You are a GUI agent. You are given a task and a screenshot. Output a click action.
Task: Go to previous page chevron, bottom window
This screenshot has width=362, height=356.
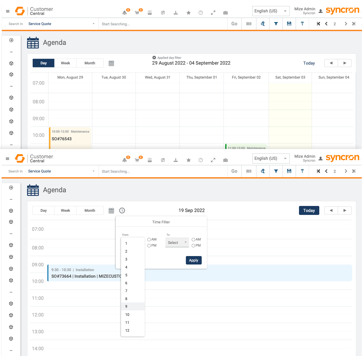click(x=326, y=171)
